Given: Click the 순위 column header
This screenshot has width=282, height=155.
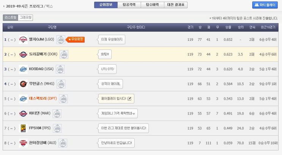Looking at the screenshot, I should (x=10, y=27).
